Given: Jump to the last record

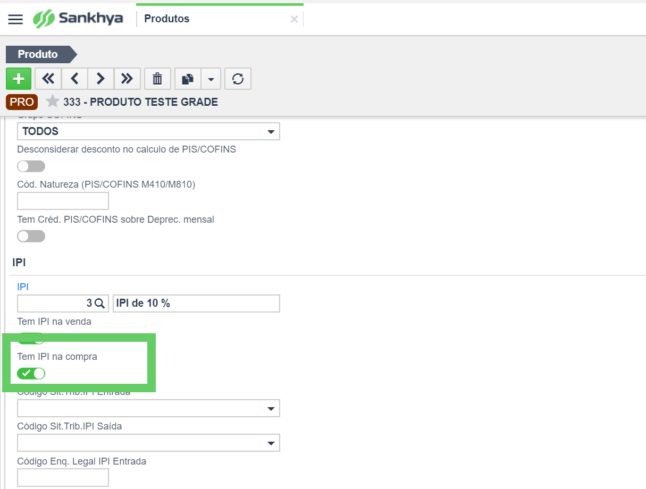Looking at the screenshot, I should click(127, 79).
